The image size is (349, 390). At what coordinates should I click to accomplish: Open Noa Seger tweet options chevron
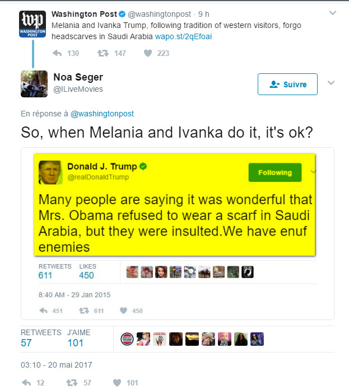[x=331, y=83]
